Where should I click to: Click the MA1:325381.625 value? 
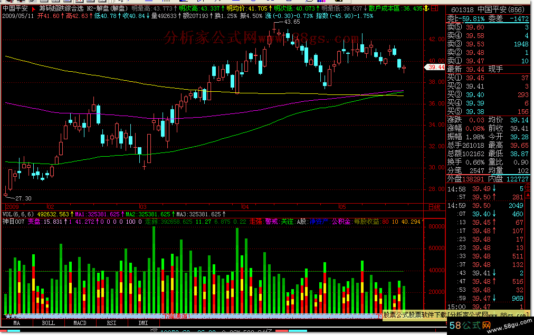click(x=99, y=214)
